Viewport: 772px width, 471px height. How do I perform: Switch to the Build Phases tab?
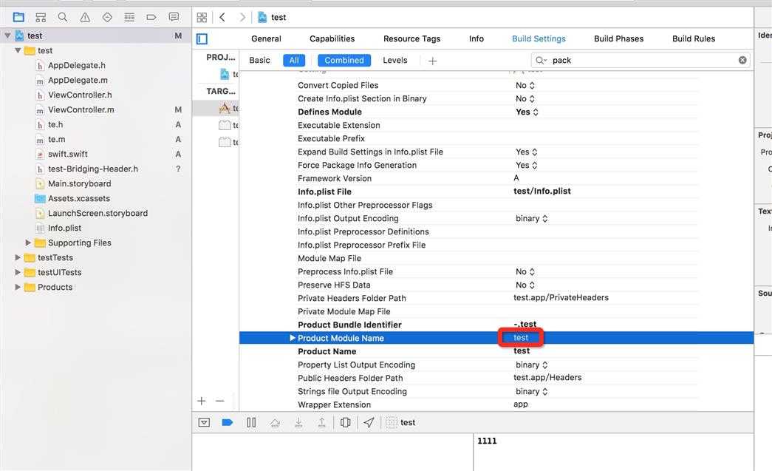coord(619,38)
